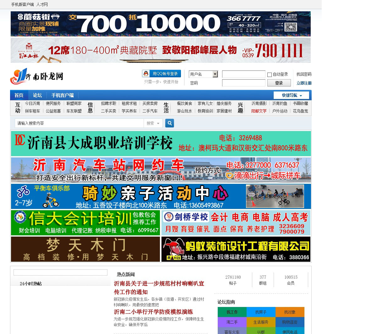Image resolution: width=377 pixels, height=334 pixels.
Task: Open the 游山玩水 link
Action: click(184, 111)
